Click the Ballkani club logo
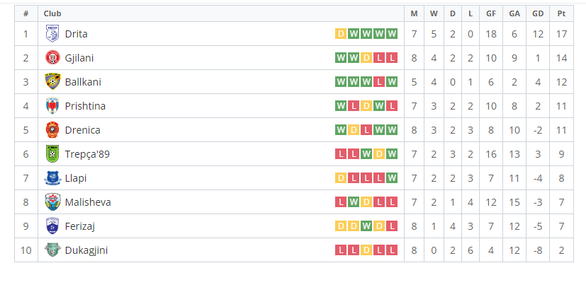This screenshot has height=292, width=586. point(52,82)
